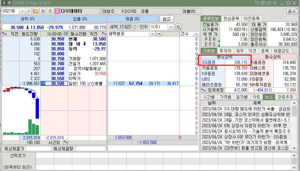Click swap arrows icon left of 직전 header
300x171 pixels.
pyautogui.click(x=4, y=34)
